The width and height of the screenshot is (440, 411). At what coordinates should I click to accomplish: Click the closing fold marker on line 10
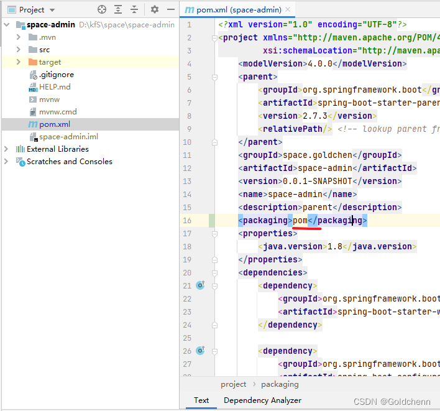(214, 142)
